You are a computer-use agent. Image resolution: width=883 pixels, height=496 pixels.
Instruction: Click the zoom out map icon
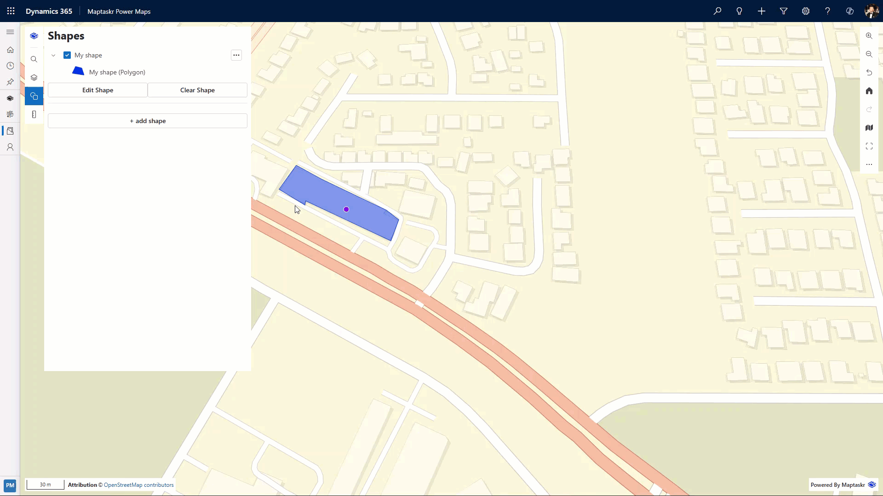click(x=869, y=54)
